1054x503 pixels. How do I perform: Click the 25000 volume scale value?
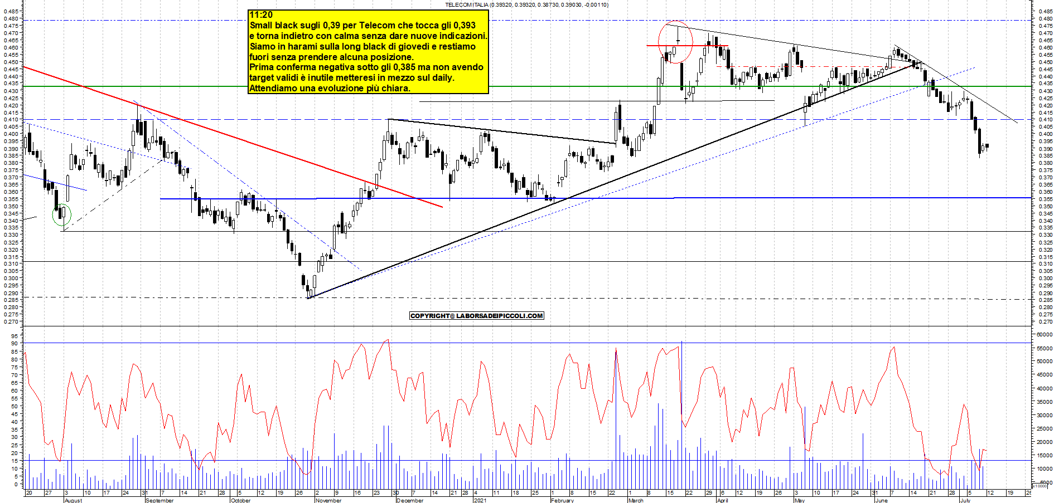pos(1045,428)
